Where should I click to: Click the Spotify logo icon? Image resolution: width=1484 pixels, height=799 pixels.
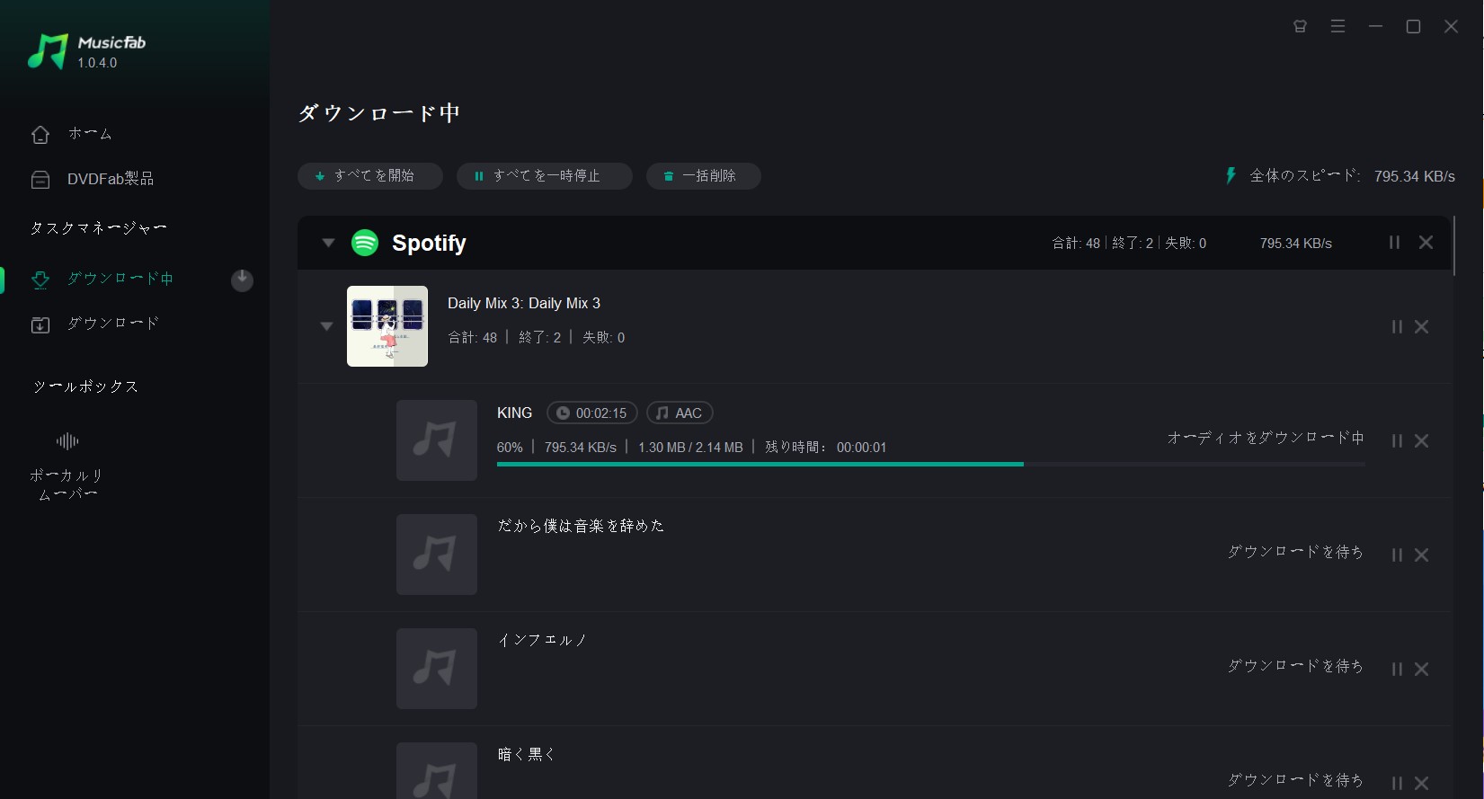coord(365,243)
